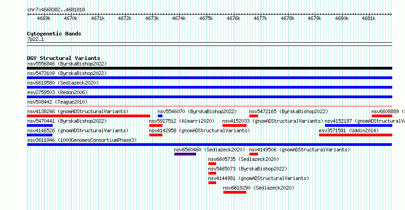Click the red nsv6619290 variant bar

235,192
